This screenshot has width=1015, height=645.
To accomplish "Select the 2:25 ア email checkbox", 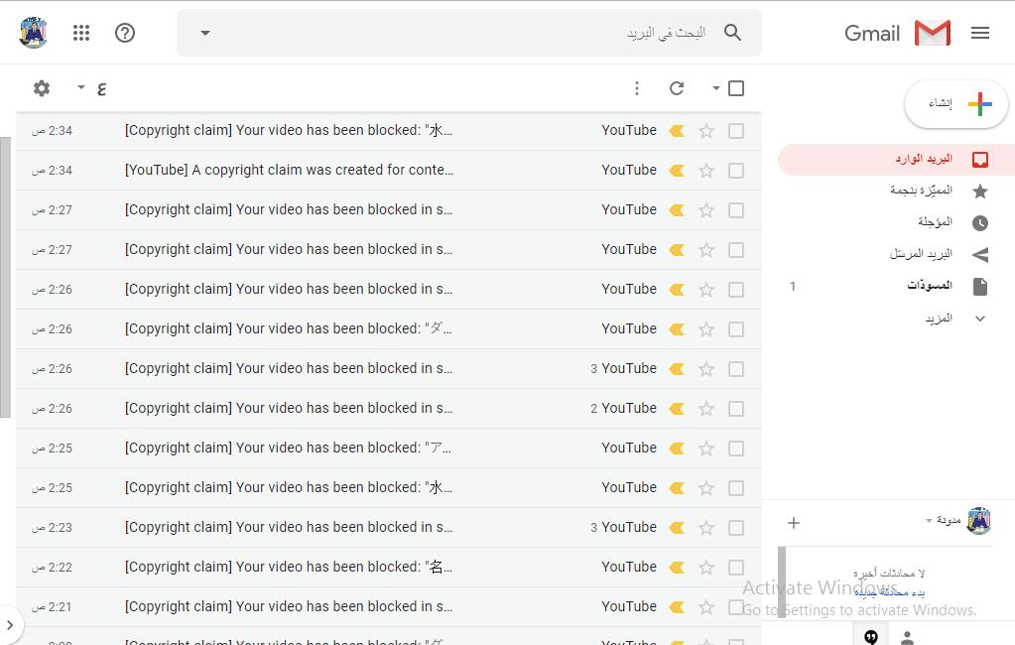I will [x=736, y=449].
